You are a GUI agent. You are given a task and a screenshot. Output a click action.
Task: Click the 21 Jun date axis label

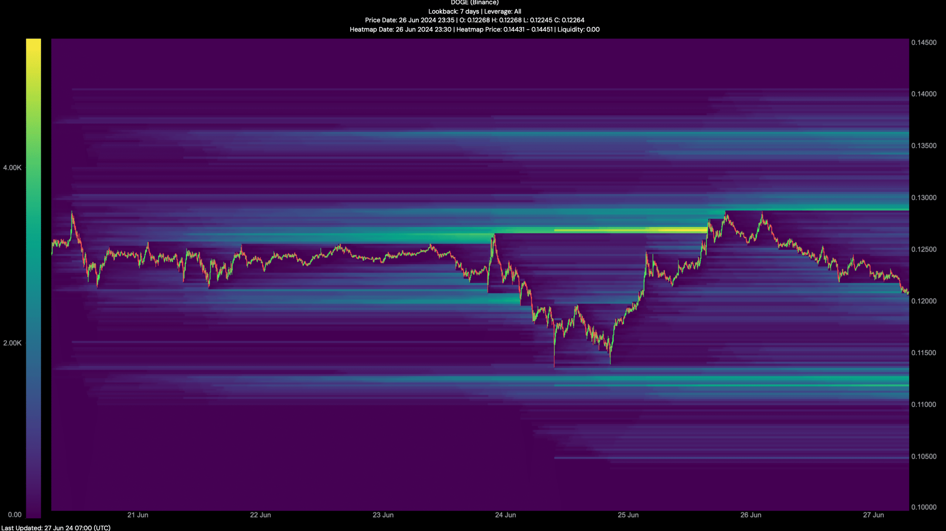138,515
